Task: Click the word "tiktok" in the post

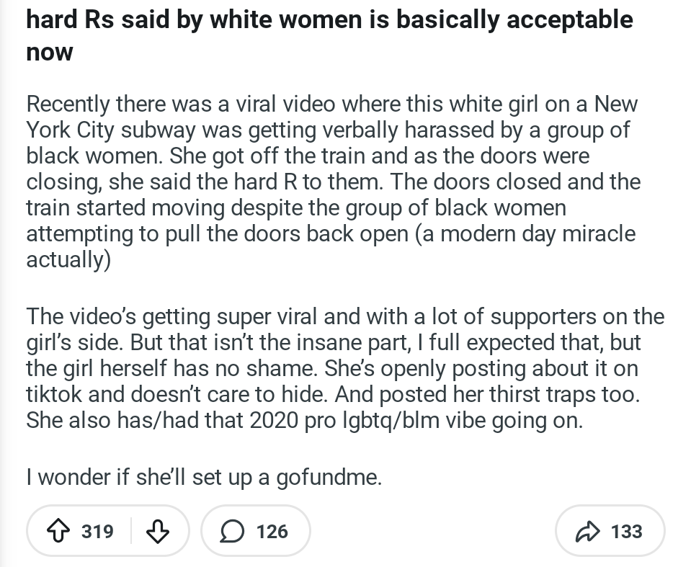Action: click(55, 395)
